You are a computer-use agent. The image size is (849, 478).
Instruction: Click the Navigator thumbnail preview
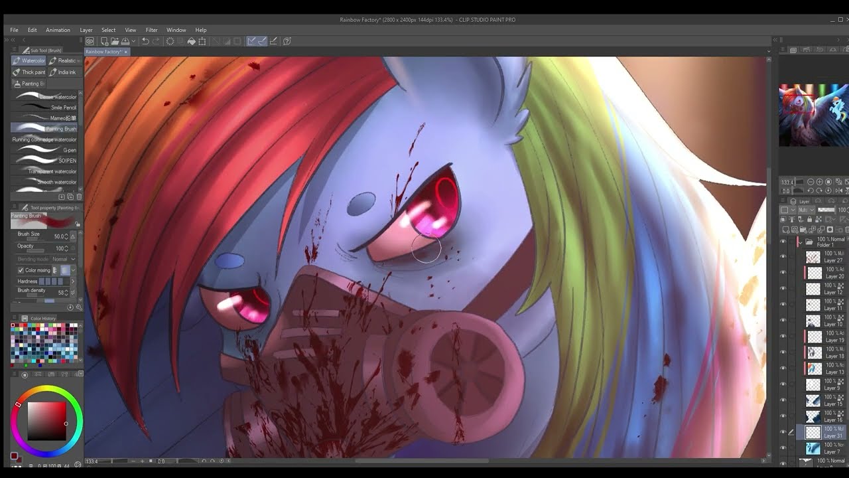coord(814,116)
